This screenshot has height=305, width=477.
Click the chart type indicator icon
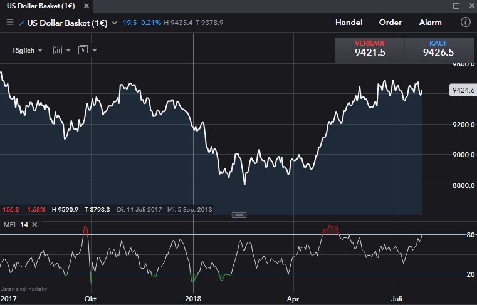(82, 50)
